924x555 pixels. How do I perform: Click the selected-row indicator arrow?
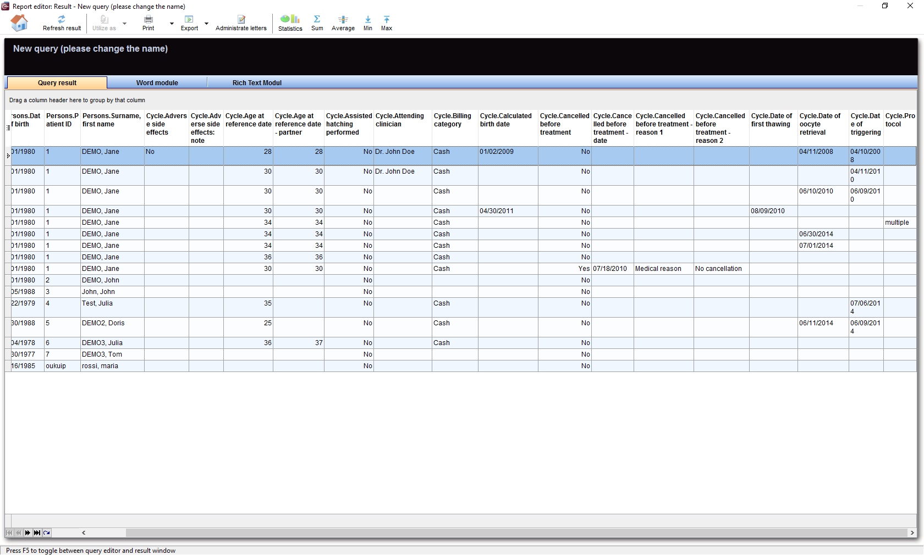click(x=8, y=156)
